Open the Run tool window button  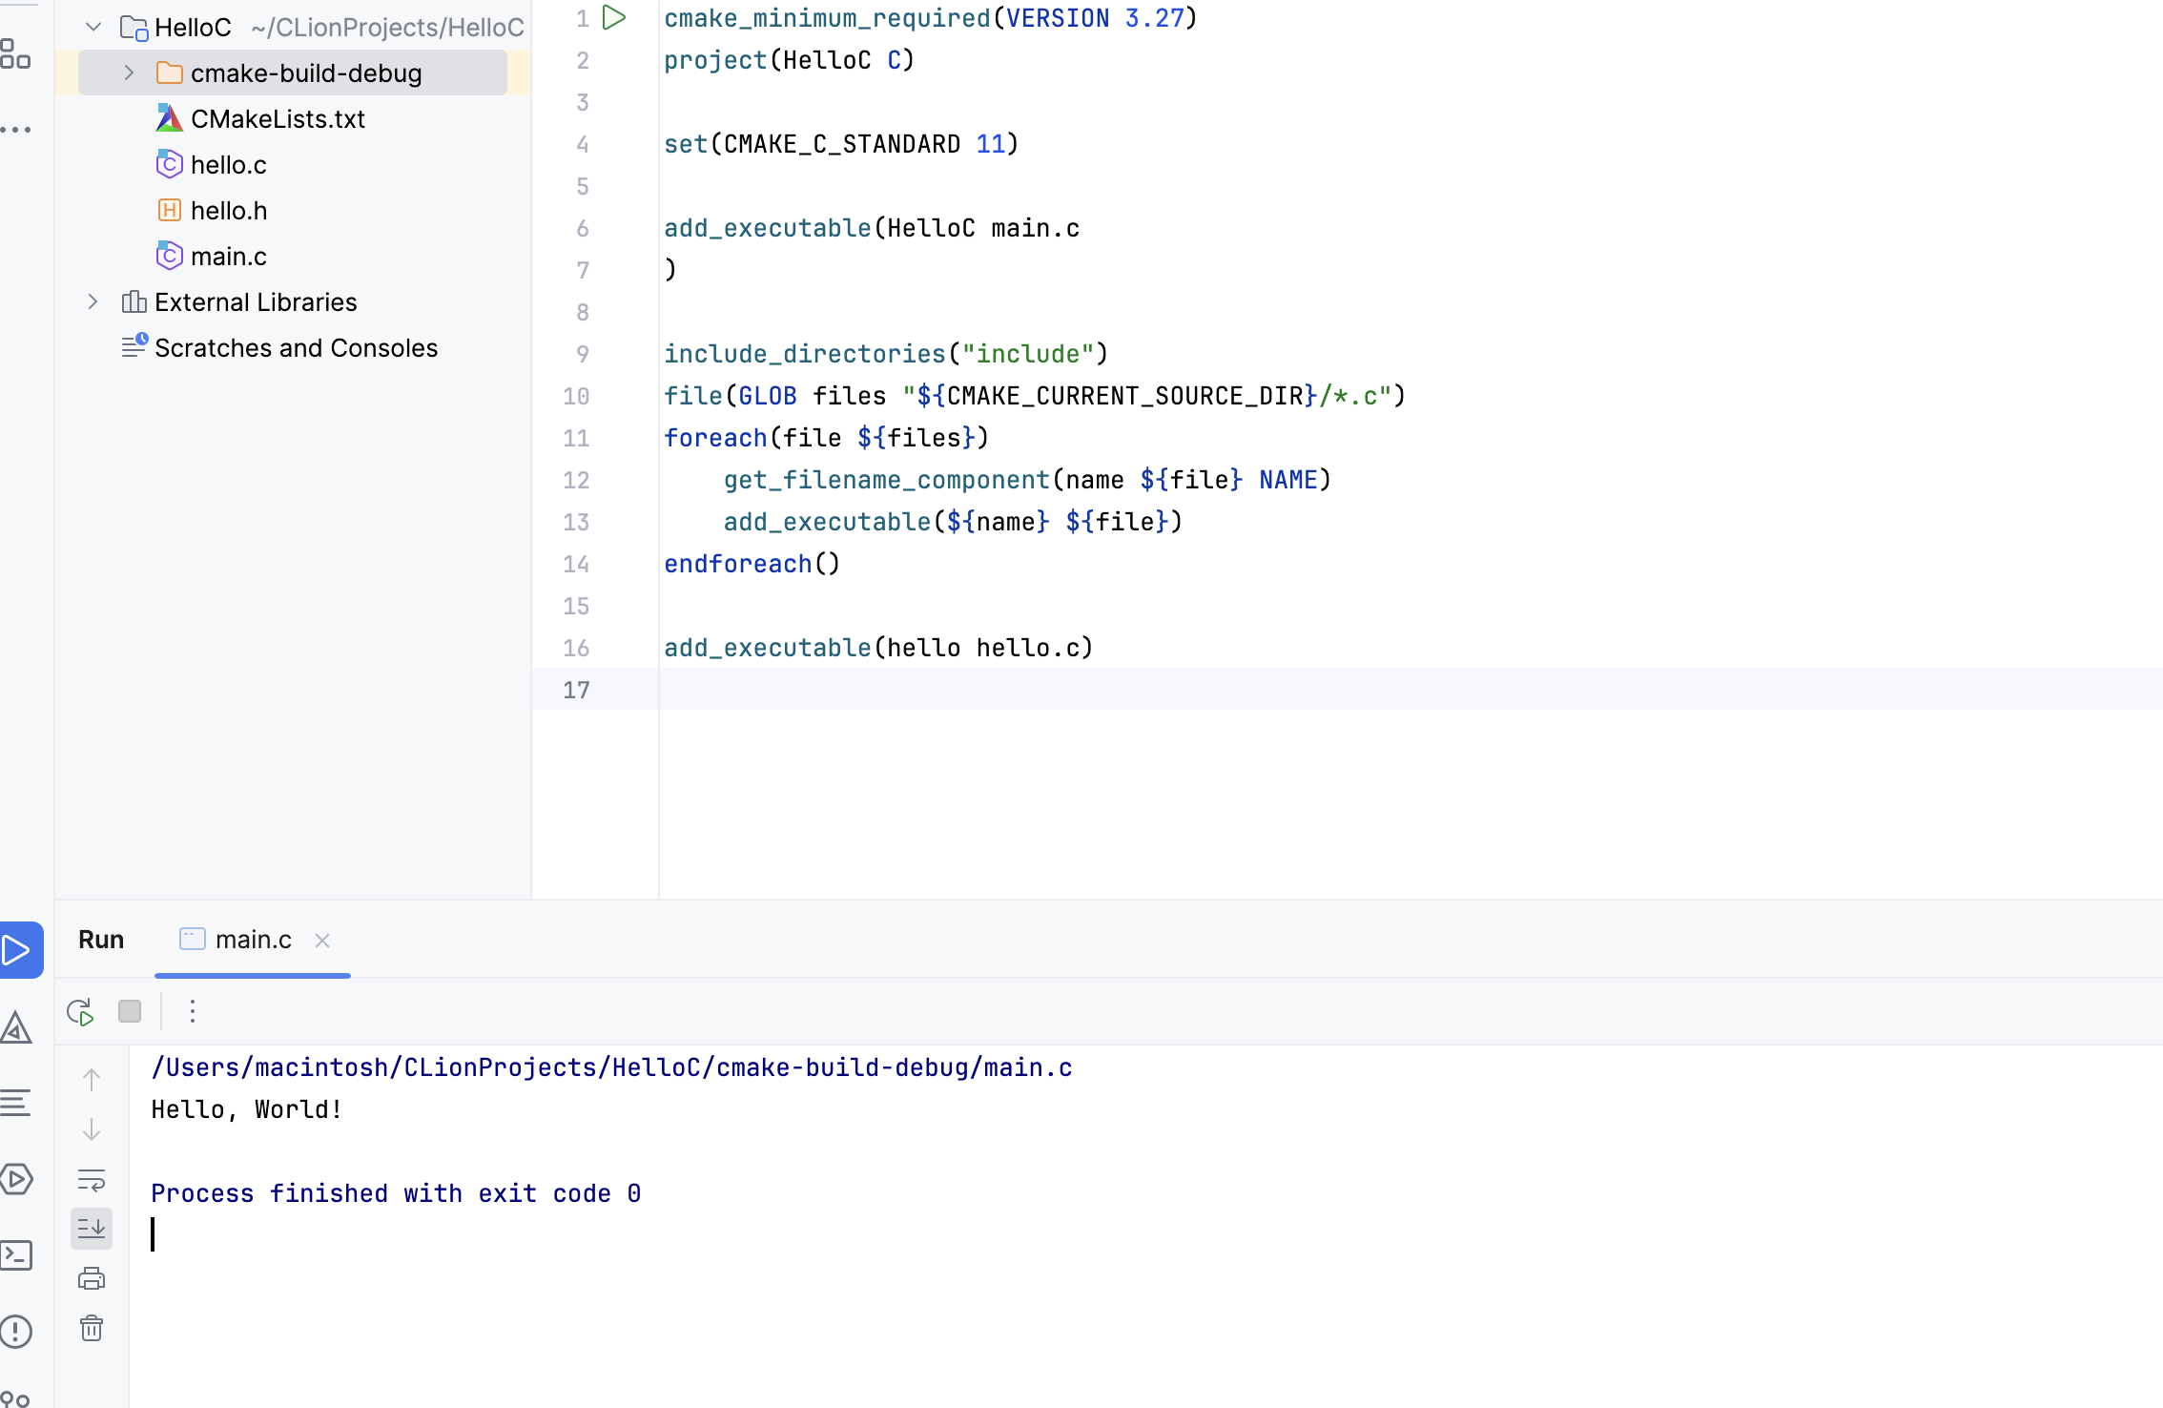coord(19,950)
